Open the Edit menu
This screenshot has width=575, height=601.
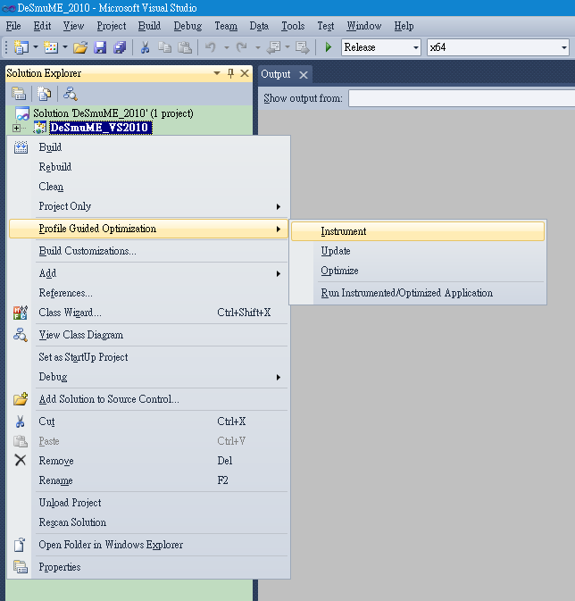pos(42,26)
